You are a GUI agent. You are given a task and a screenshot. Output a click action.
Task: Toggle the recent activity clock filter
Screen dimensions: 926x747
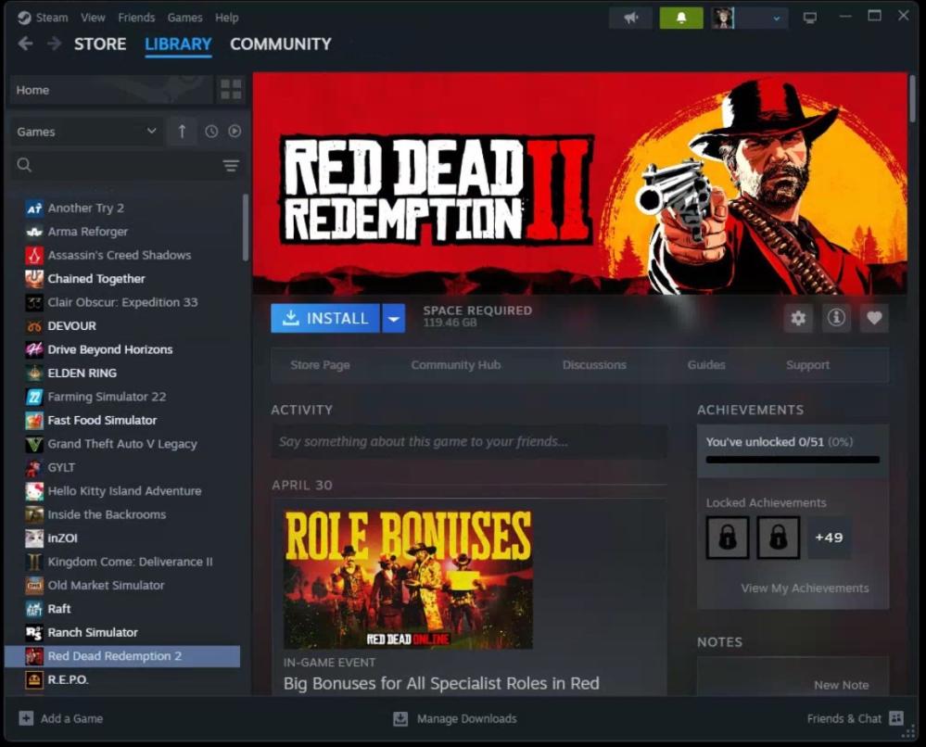pos(211,131)
